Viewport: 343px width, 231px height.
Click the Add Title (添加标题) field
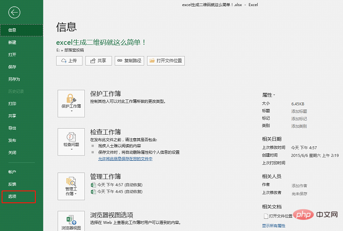pyautogui.click(x=299, y=110)
